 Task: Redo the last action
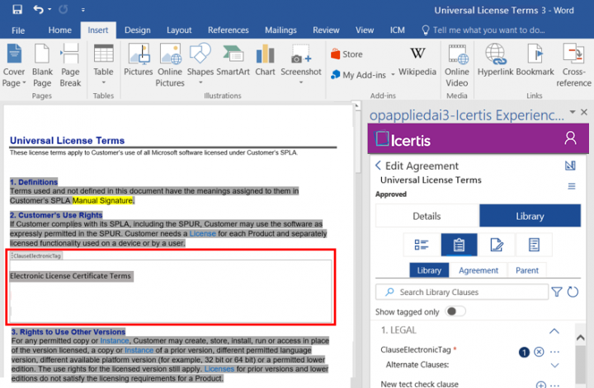[63, 9]
